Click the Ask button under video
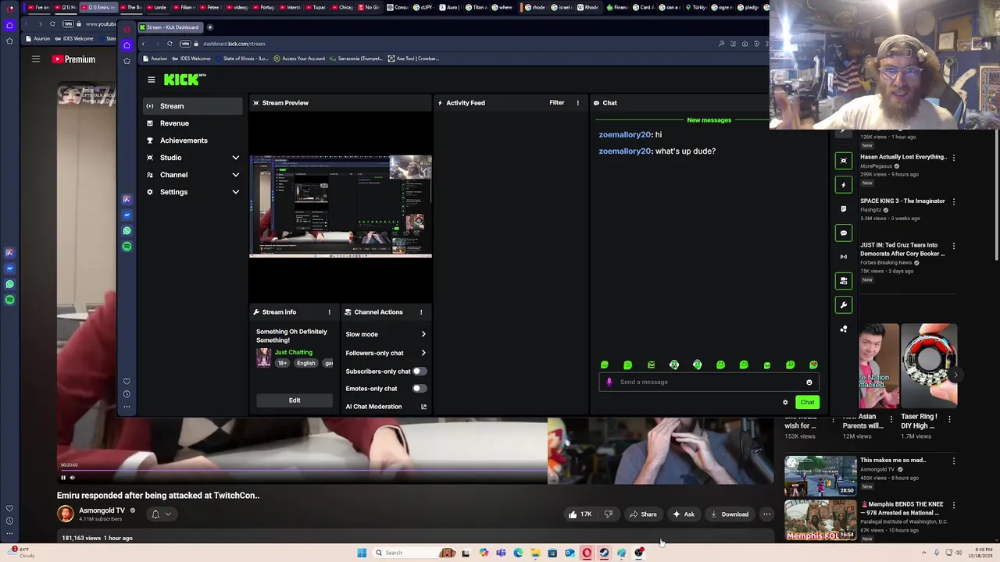Image resolution: width=1000 pixels, height=562 pixels. pyautogui.click(x=684, y=514)
